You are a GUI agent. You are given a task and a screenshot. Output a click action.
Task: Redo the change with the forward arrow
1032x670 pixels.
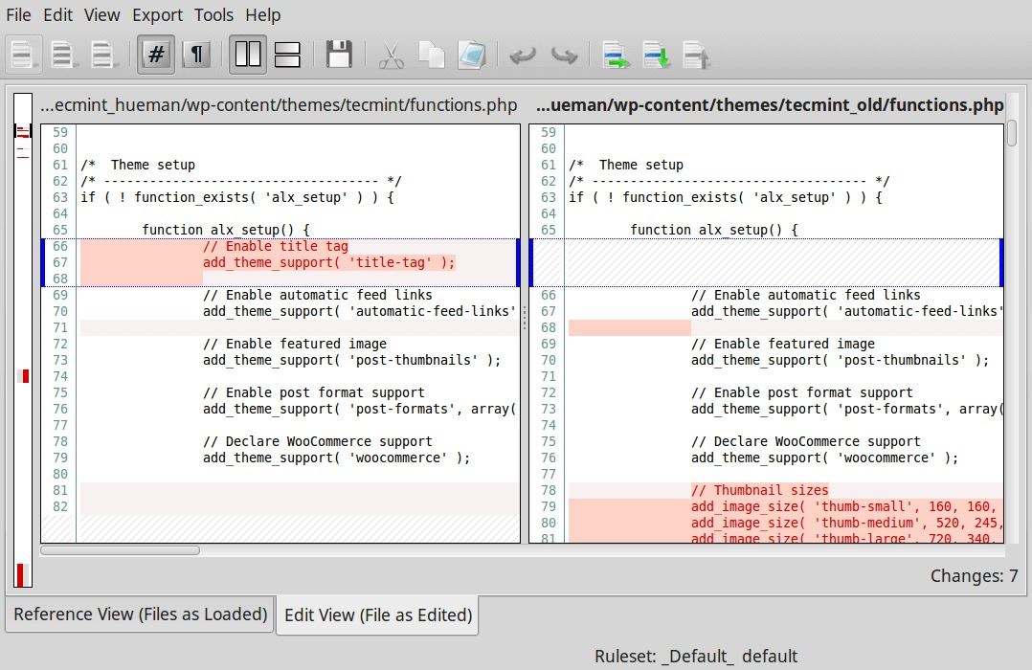point(564,55)
